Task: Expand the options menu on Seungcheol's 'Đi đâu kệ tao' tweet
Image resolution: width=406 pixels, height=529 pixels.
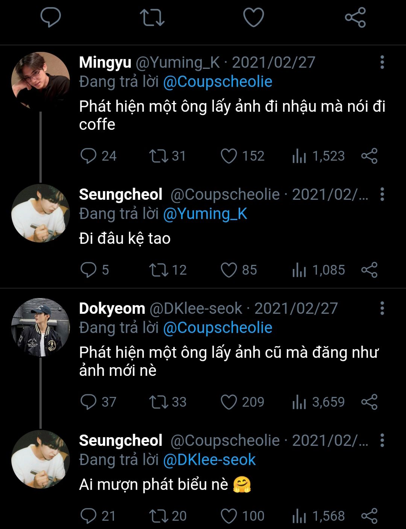Action: coord(382,195)
